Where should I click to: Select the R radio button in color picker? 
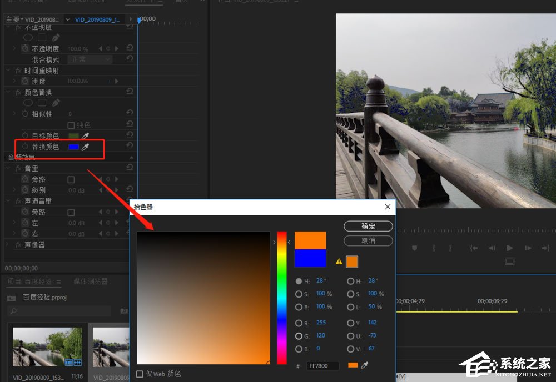(299, 323)
